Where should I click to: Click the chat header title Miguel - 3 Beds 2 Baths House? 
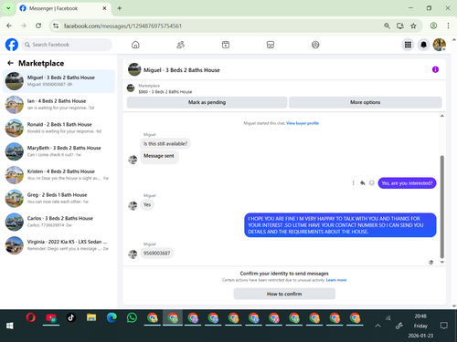coord(182,70)
